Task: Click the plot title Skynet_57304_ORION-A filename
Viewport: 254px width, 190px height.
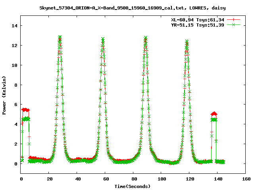Action: point(133,8)
